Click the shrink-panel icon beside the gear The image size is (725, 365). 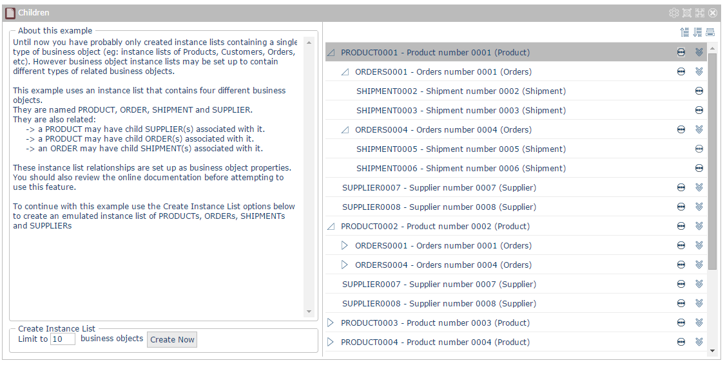click(687, 13)
